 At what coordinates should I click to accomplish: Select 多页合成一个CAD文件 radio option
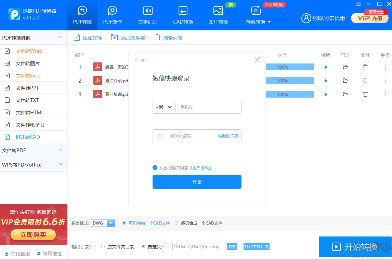pos(177,223)
